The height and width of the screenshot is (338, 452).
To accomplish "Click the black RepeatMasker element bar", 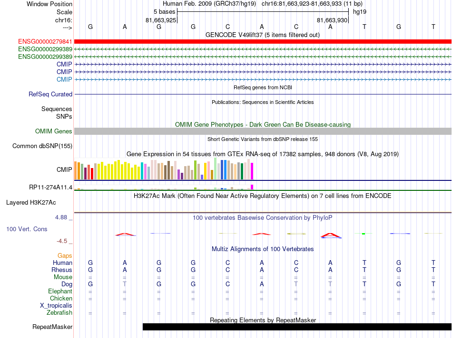I will pyautogui.click(x=297, y=327).
